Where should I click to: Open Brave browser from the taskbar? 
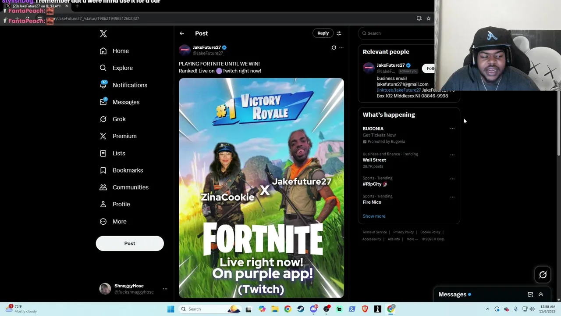click(x=365, y=309)
